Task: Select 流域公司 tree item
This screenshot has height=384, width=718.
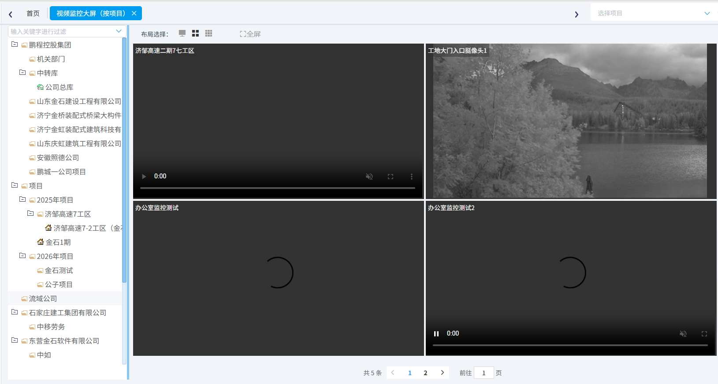Action: tap(43, 299)
